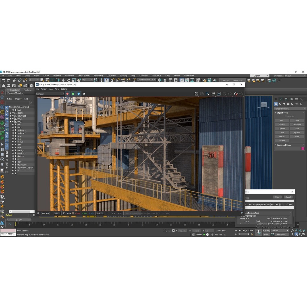Open the Render menu in the frame buffer
This screenshot has height=307, width=307.
pyautogui.click(x=43, y=89)
